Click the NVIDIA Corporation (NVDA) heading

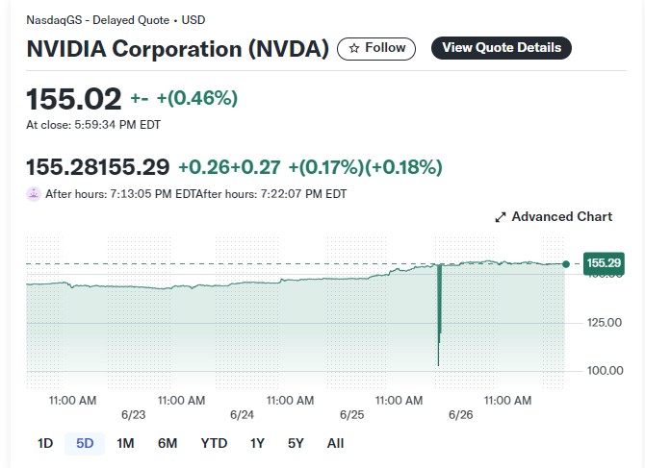178,49
